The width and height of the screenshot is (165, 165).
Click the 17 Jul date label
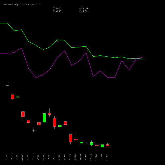pyautogui.click(x=6, y=157)
